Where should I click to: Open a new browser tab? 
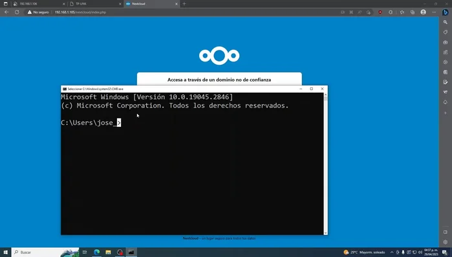184,4
